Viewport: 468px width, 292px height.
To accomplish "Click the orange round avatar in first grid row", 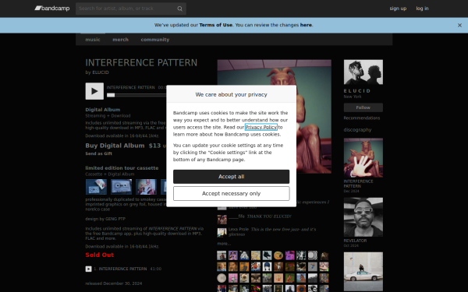I will [278, 255].
